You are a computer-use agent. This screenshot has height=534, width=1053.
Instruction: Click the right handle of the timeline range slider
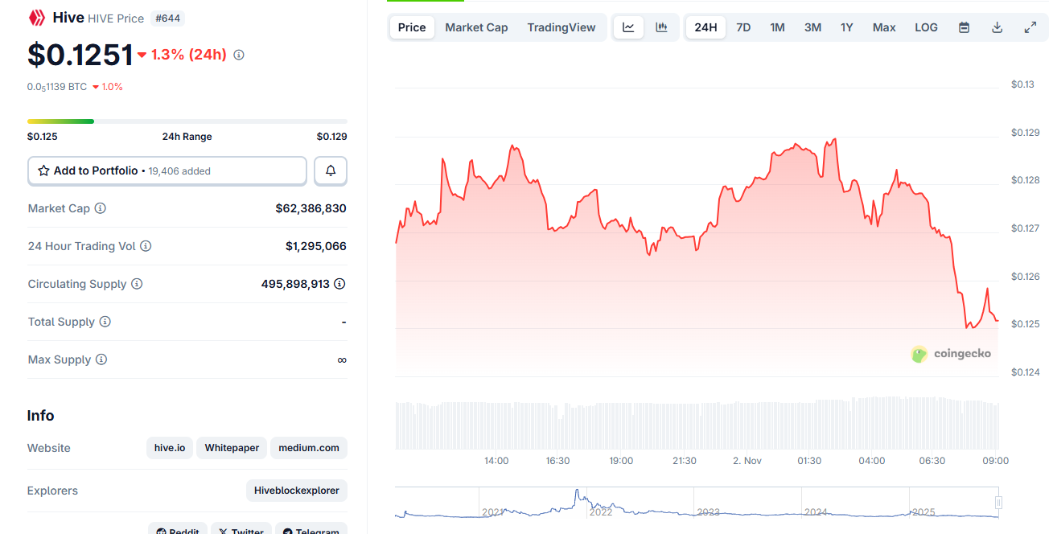pos(998,503)
